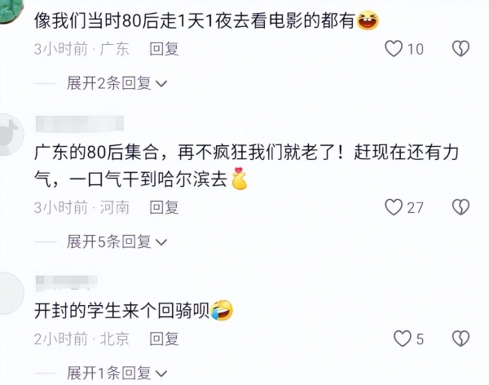Like the comment with 10 likes
The height and width of the screenshot is (385, 489).
tap(394, 49)
